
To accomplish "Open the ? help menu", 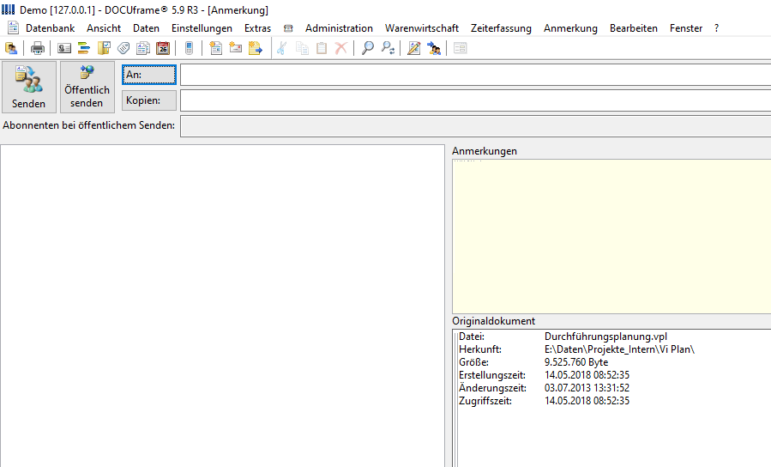I will coord(716,28).
